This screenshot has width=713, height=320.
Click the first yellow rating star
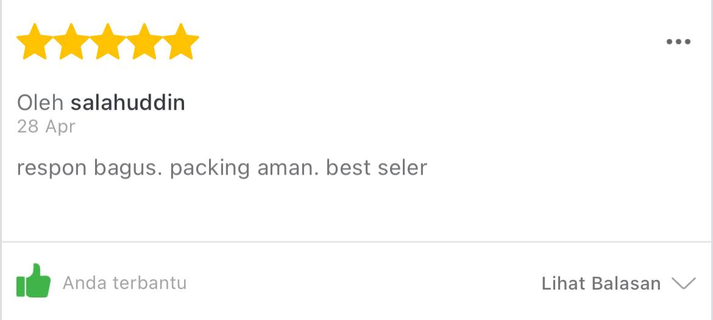(35, 42)
